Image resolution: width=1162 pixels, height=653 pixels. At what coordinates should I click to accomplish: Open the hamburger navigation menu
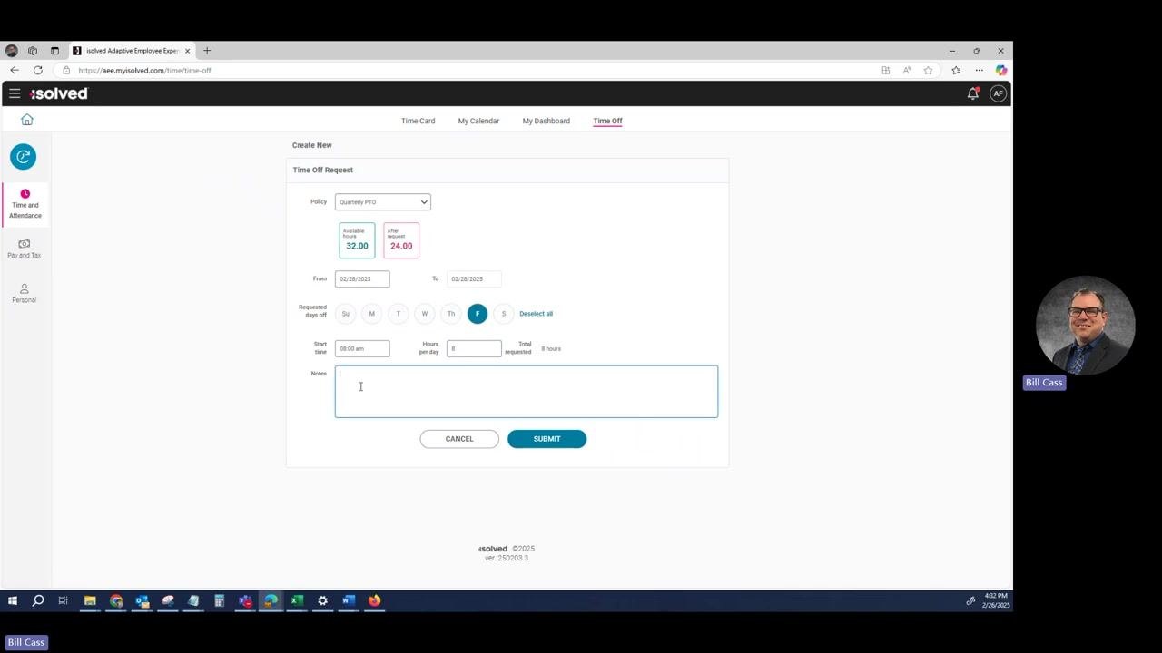15,93
